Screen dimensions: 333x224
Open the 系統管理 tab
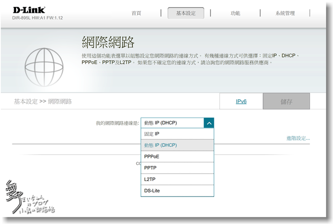[285, 13]
